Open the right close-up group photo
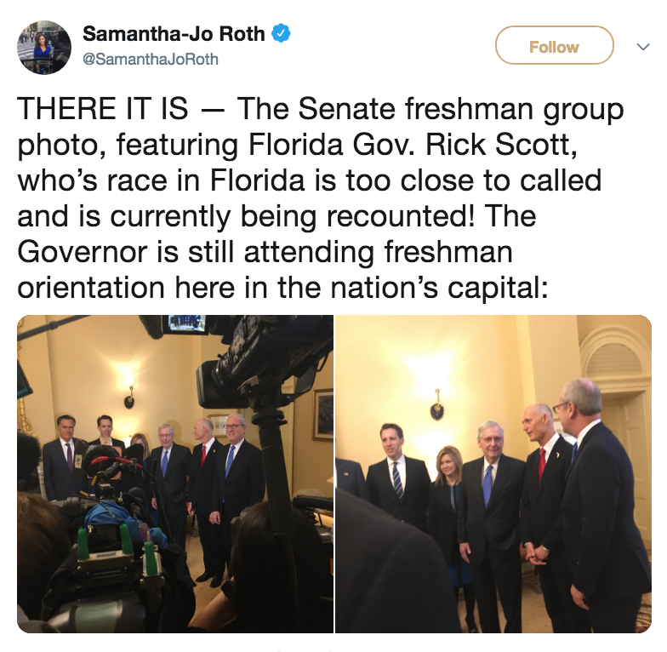 coord(493,473)
